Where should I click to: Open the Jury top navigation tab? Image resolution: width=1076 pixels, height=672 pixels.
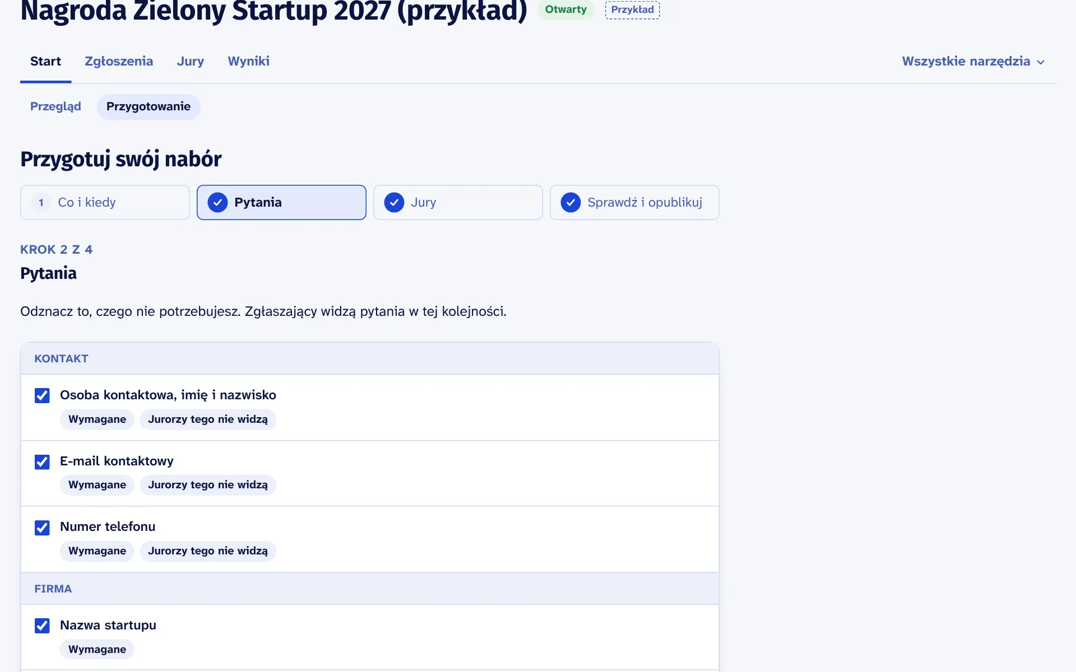[191, 61]
